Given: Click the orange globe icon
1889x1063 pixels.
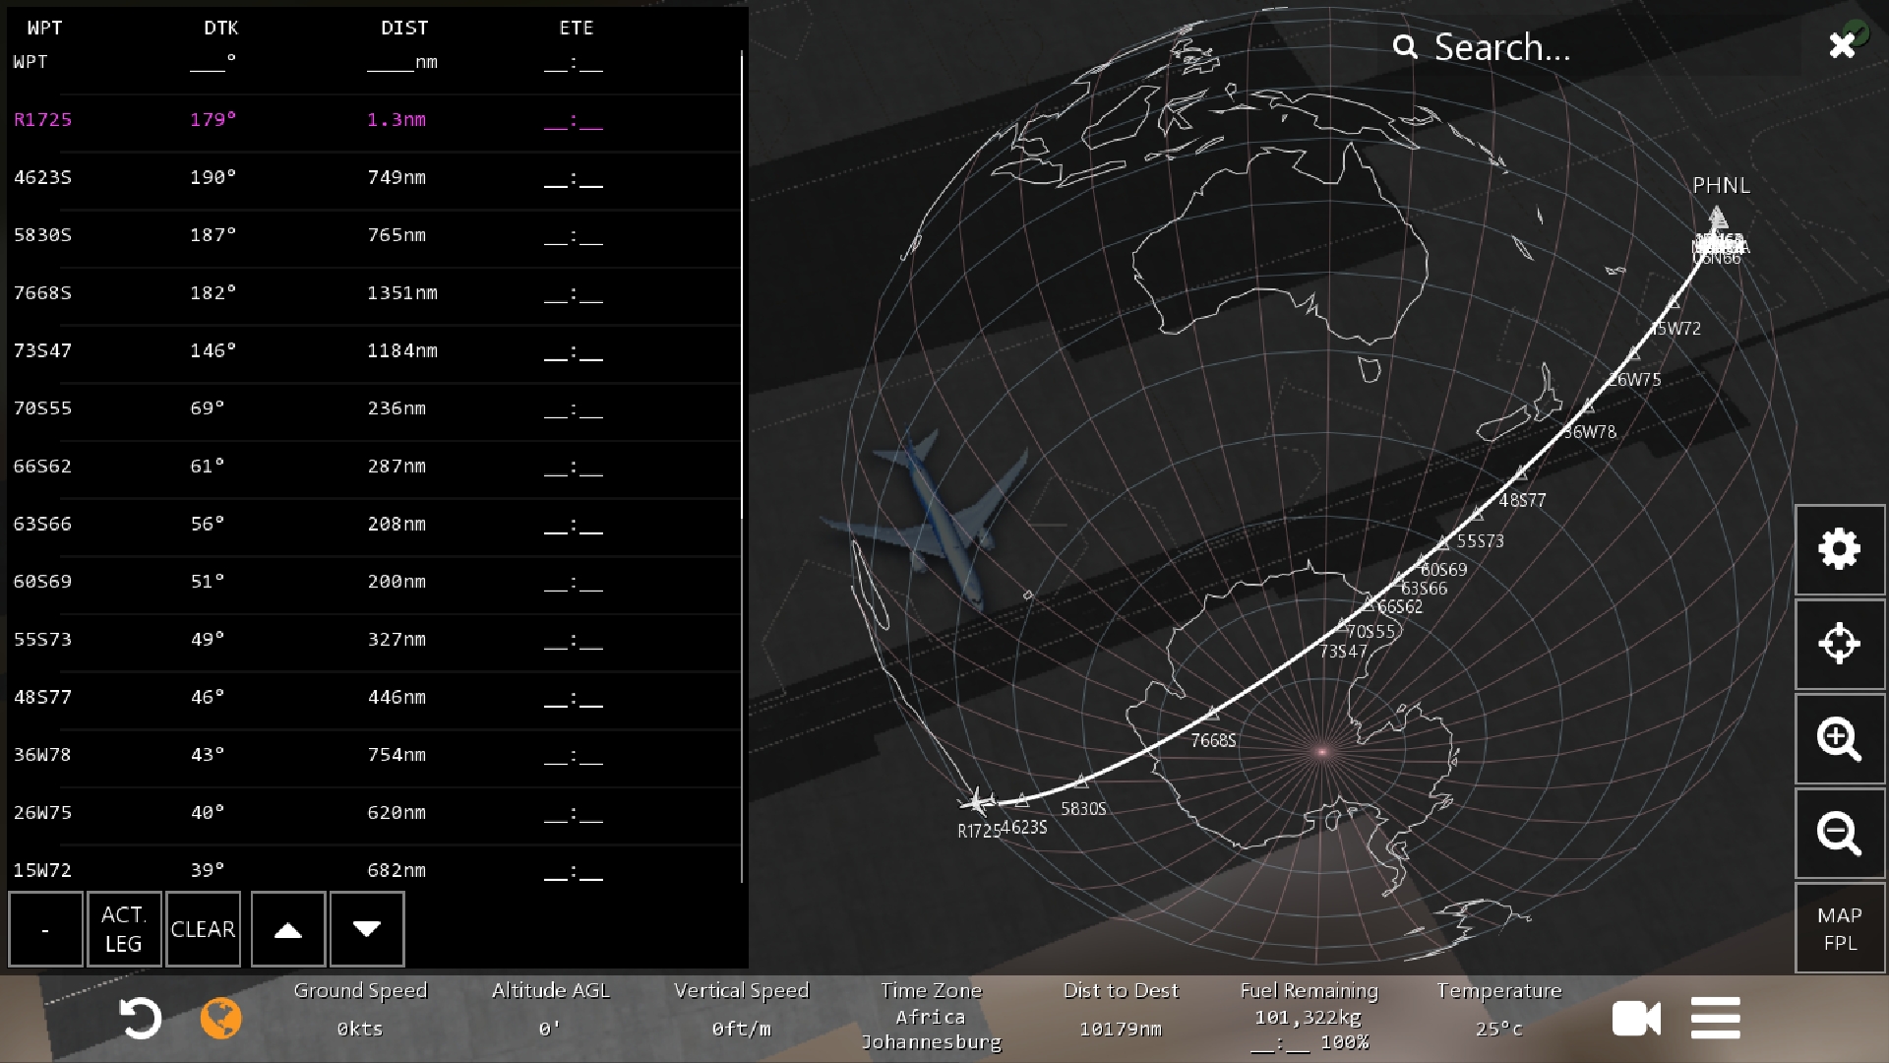Looking at the screenshot, I should pyautogui.click(x=220, y=1018).
